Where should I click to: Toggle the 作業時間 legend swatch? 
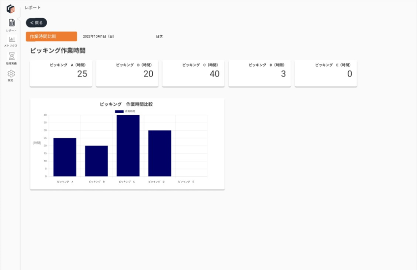click(x=119, y=111)
